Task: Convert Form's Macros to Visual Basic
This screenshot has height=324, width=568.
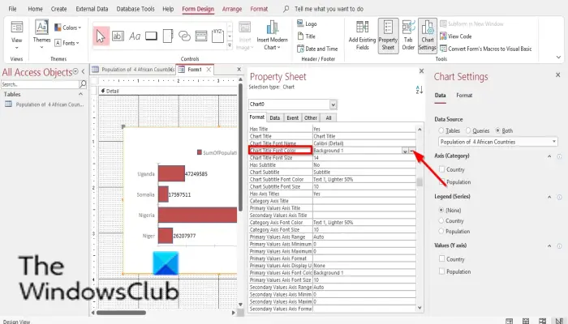Action: [486, 49]
